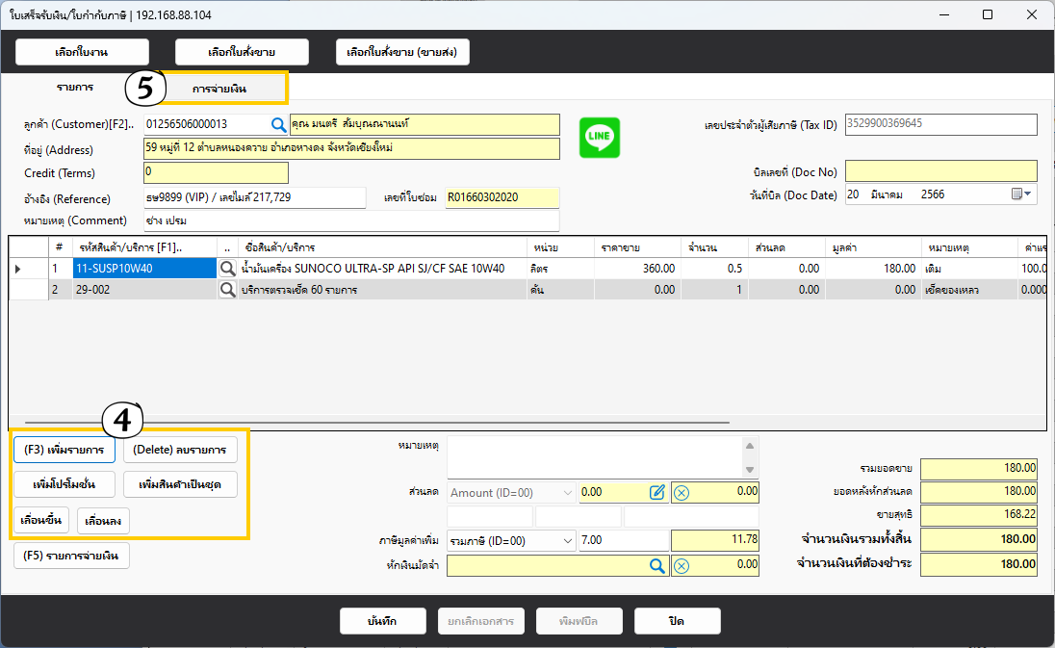Screen dimensions: 1055x648
Task: Click the items grid horizontal scrollbar
Action: 385,423
